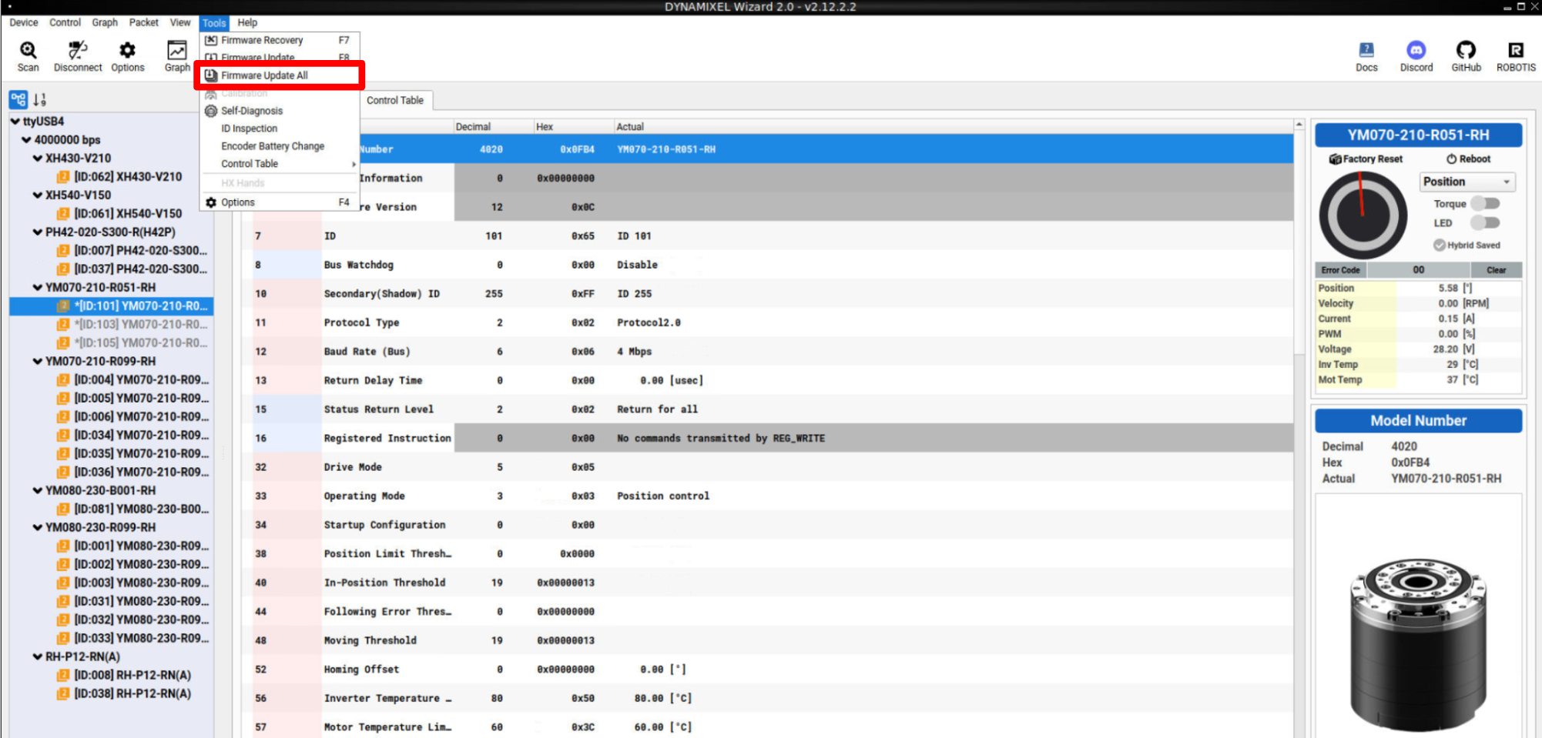Collapse the 4000000 bps node

coord(26,140)
